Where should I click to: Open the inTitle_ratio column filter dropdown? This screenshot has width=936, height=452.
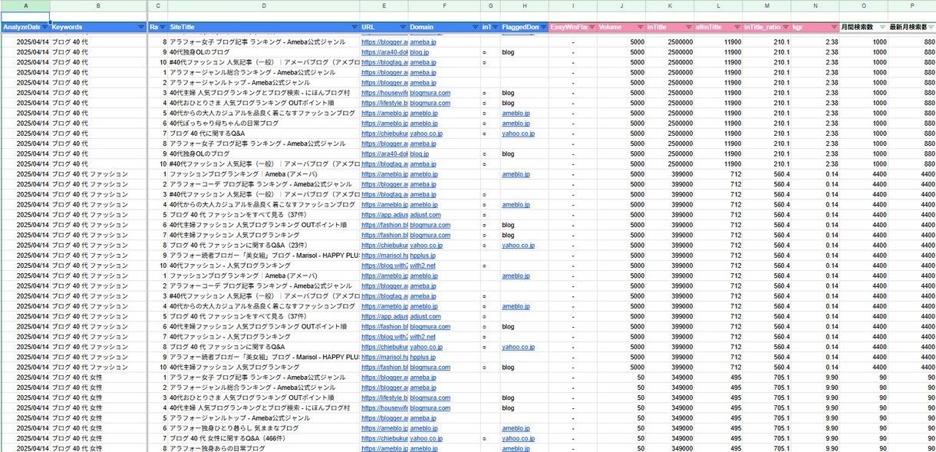tap(786, 27)
